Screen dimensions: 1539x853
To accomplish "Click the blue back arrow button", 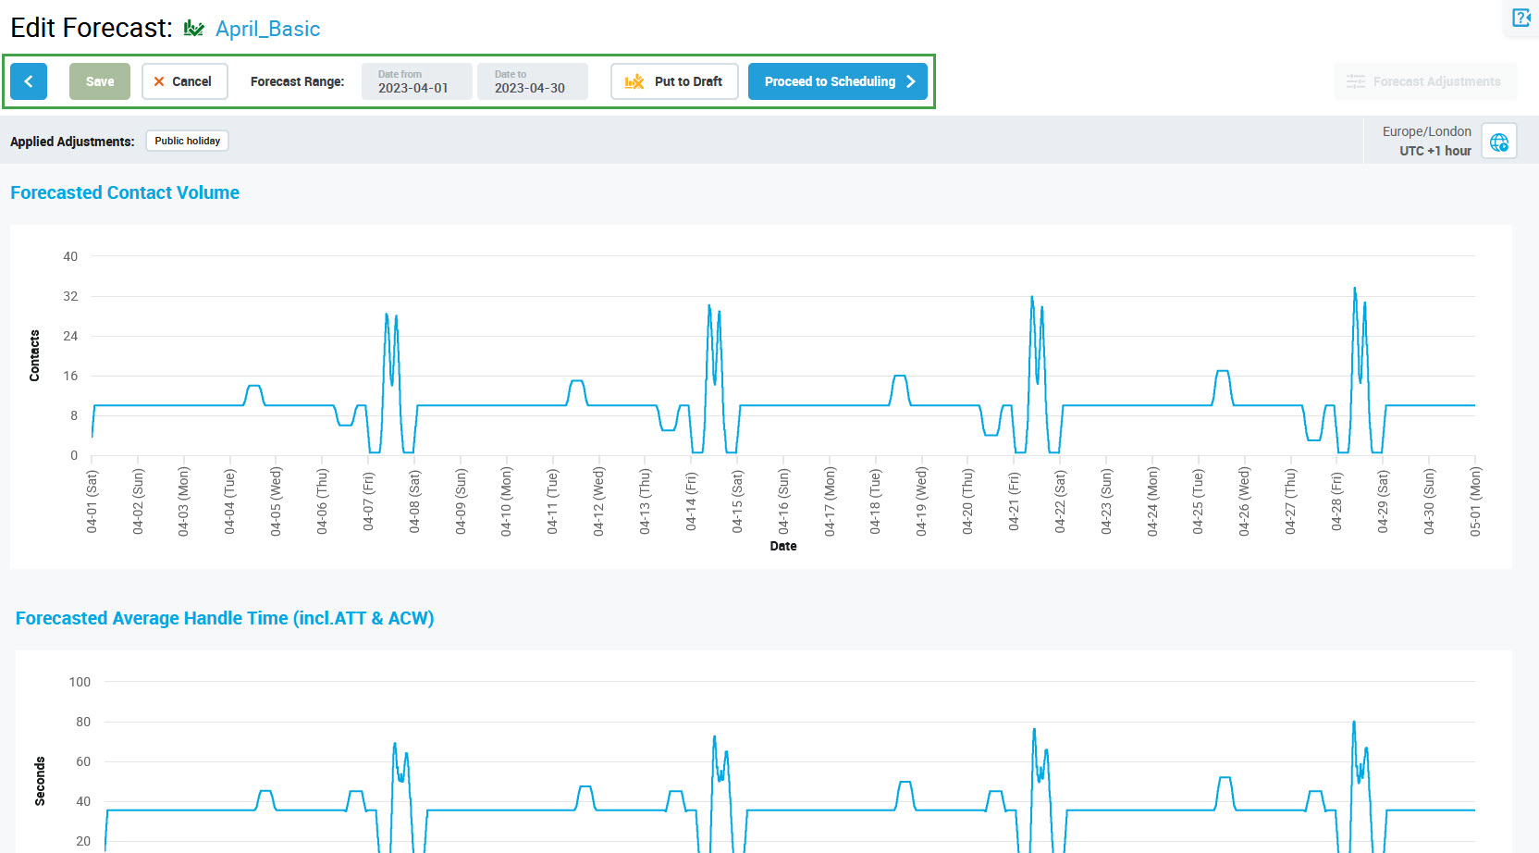I will (x=29, y=81).
